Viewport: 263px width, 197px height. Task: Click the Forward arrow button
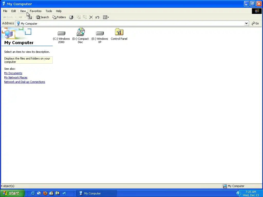pyautogui.click(x=21, y=17)
